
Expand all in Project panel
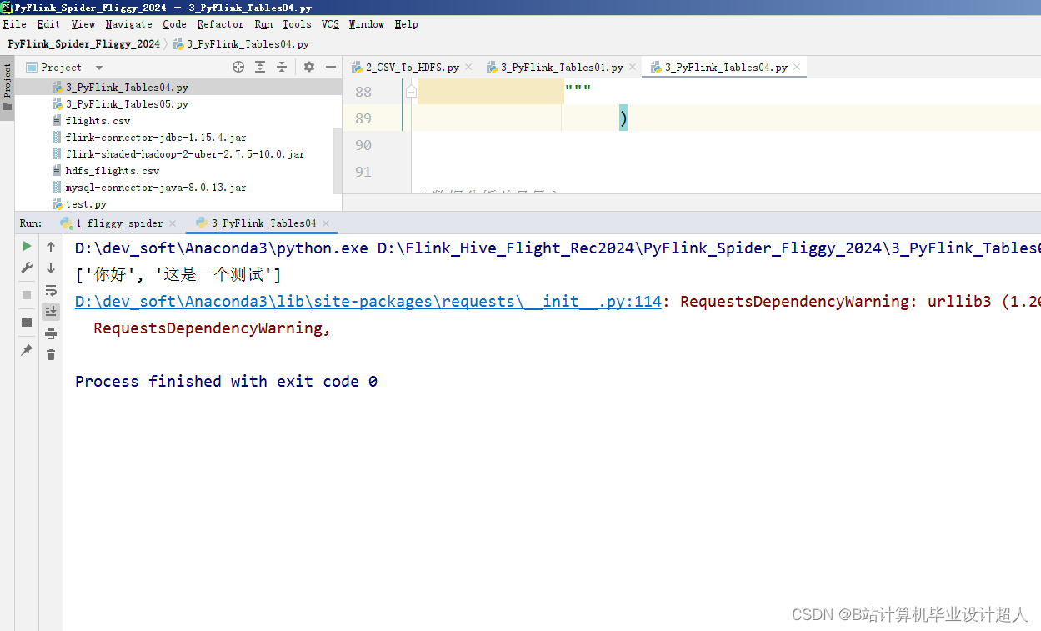[260, 67]
